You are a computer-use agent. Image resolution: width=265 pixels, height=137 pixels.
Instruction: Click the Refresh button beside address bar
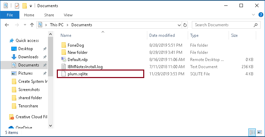pos(185,25)
